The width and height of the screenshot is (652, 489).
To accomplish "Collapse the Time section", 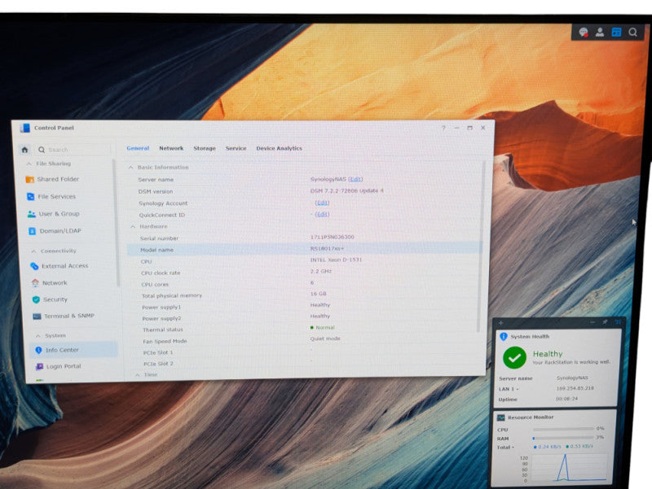I will [x=137, y=375].
